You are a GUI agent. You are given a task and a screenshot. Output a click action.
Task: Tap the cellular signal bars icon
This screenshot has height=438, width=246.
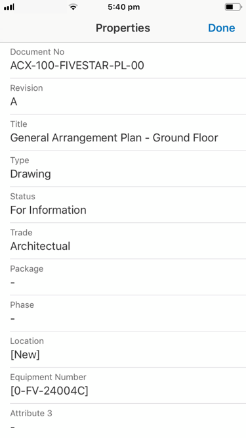pos(9,7)
